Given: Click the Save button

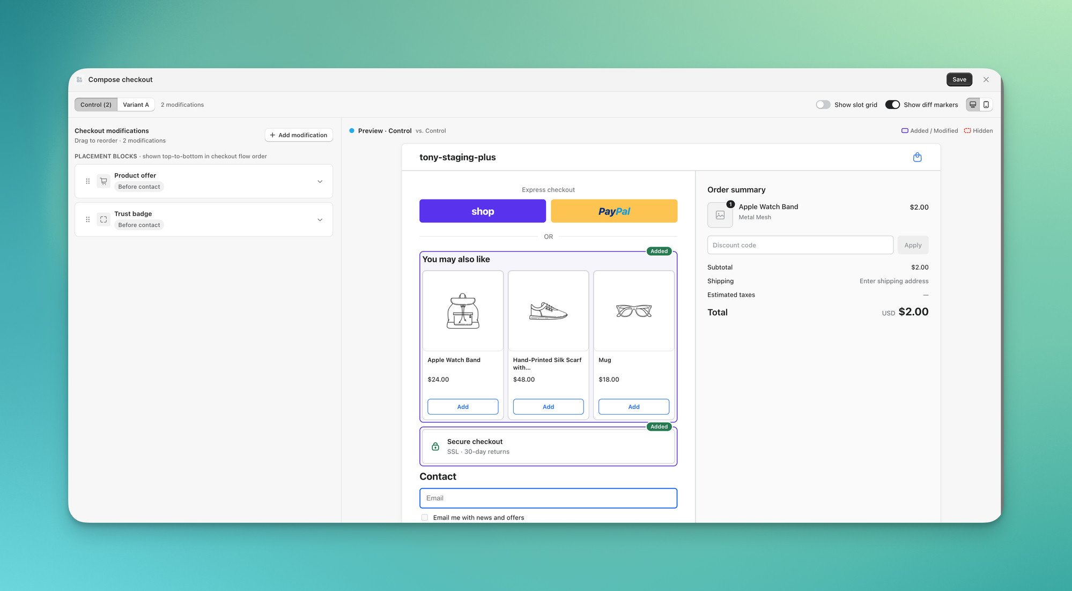Looking at the screenshot, I should [x=959, y=79].
